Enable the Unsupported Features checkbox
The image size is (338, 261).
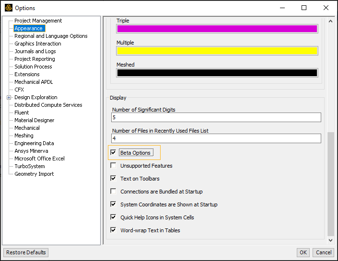113,166
